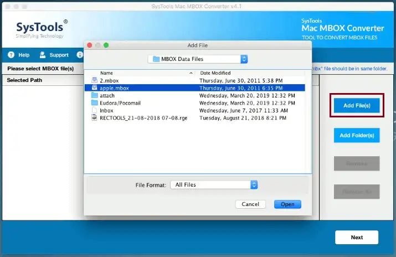The width and height of the screenshot is (396, 257).
Task: Click date Tuesday, August 21, 2018 8:21 PM
Action: (x=243, y=118)
